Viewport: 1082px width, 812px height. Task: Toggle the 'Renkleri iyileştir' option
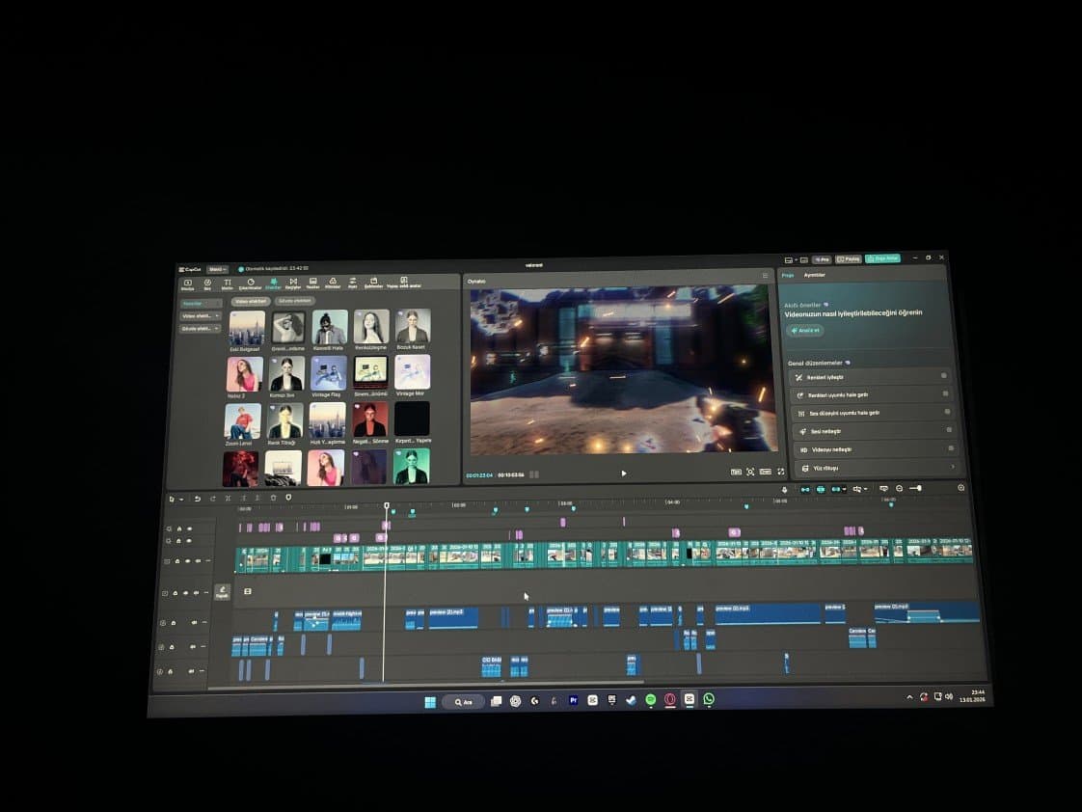(x=944, y=376)
